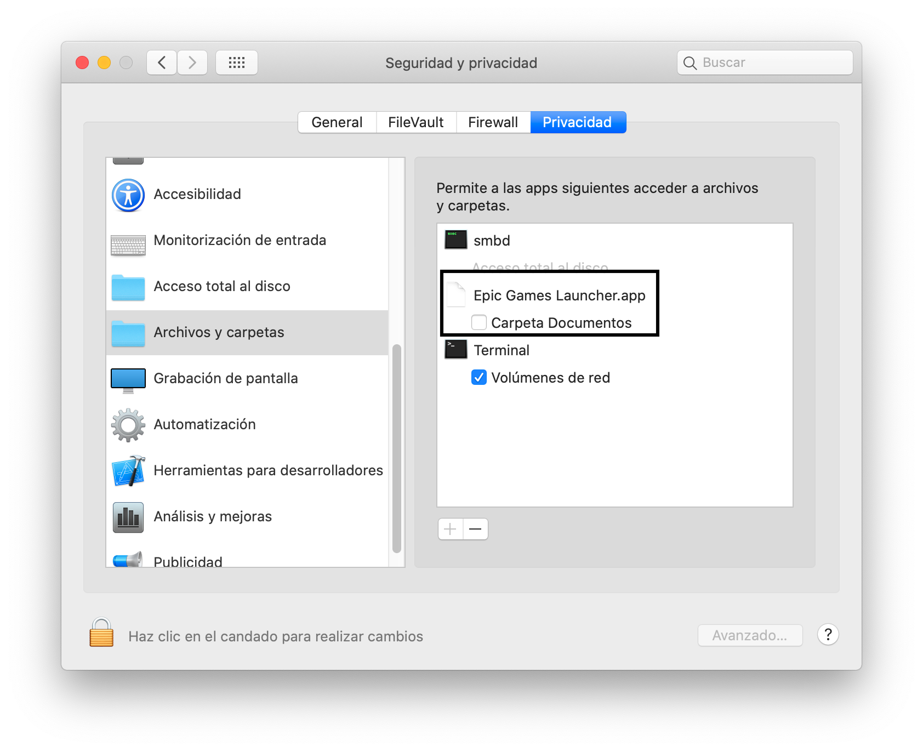Enable Carpeta Documentos for Epic Games Launcher

[479, 322]
